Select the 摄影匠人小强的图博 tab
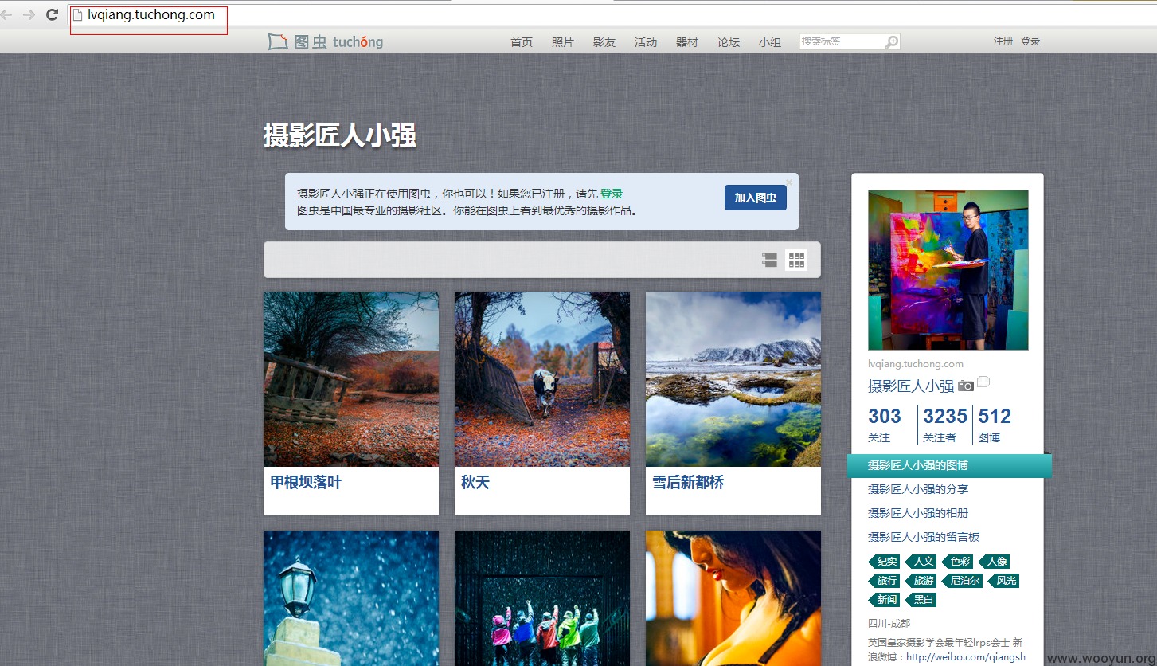Image resolution: width=1157 pixels, height=666 pixels. pyautogui.click(x=949, y=466)
